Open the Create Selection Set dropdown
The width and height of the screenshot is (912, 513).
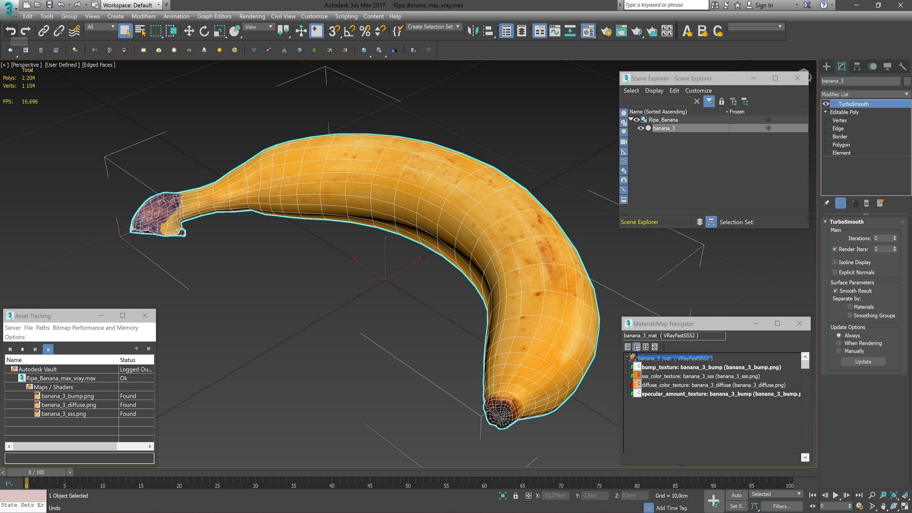[434, 27]
